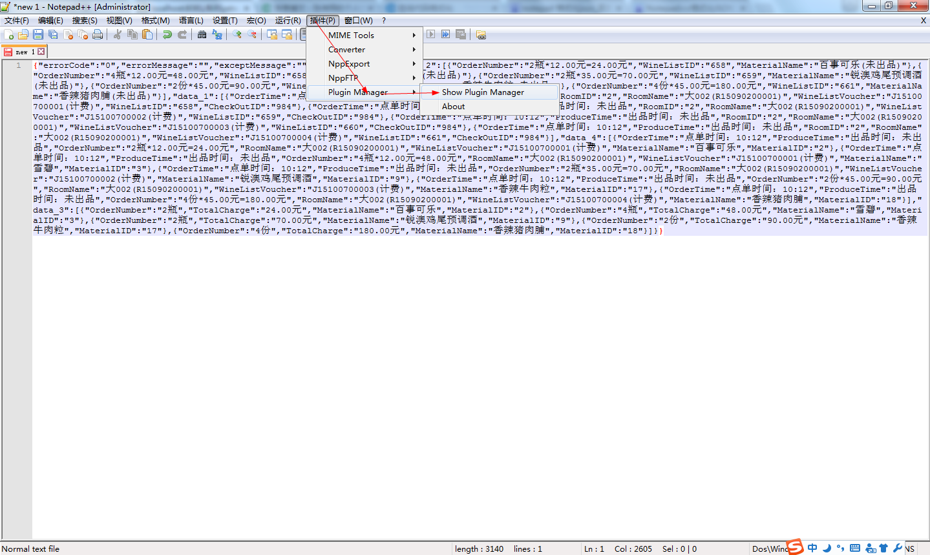Click the 'Sel : 0 | 0' status field

click(x=679, y=549)
